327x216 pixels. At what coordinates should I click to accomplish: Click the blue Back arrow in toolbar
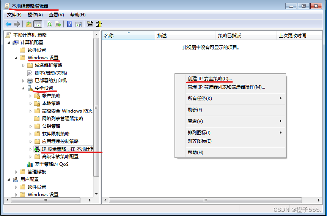pyautogui.click(x=8, y=24)
